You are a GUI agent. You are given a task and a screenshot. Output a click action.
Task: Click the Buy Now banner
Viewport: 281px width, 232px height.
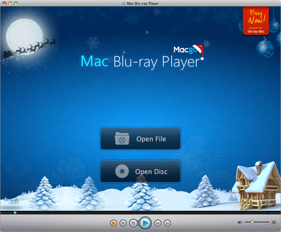tap(256, 21)
